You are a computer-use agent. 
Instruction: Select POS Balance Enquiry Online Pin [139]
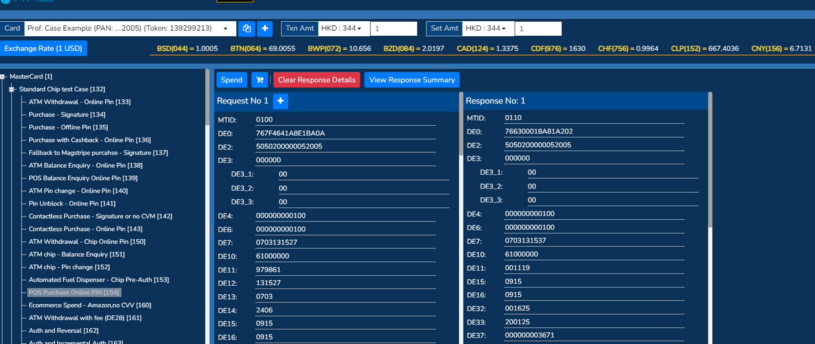coord(83,178)
